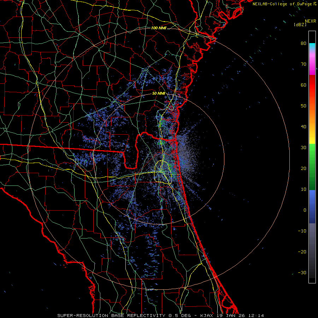Viewport: 318px width, 318px height.
Task: Click the green segment of color bar
Action: 312,167
